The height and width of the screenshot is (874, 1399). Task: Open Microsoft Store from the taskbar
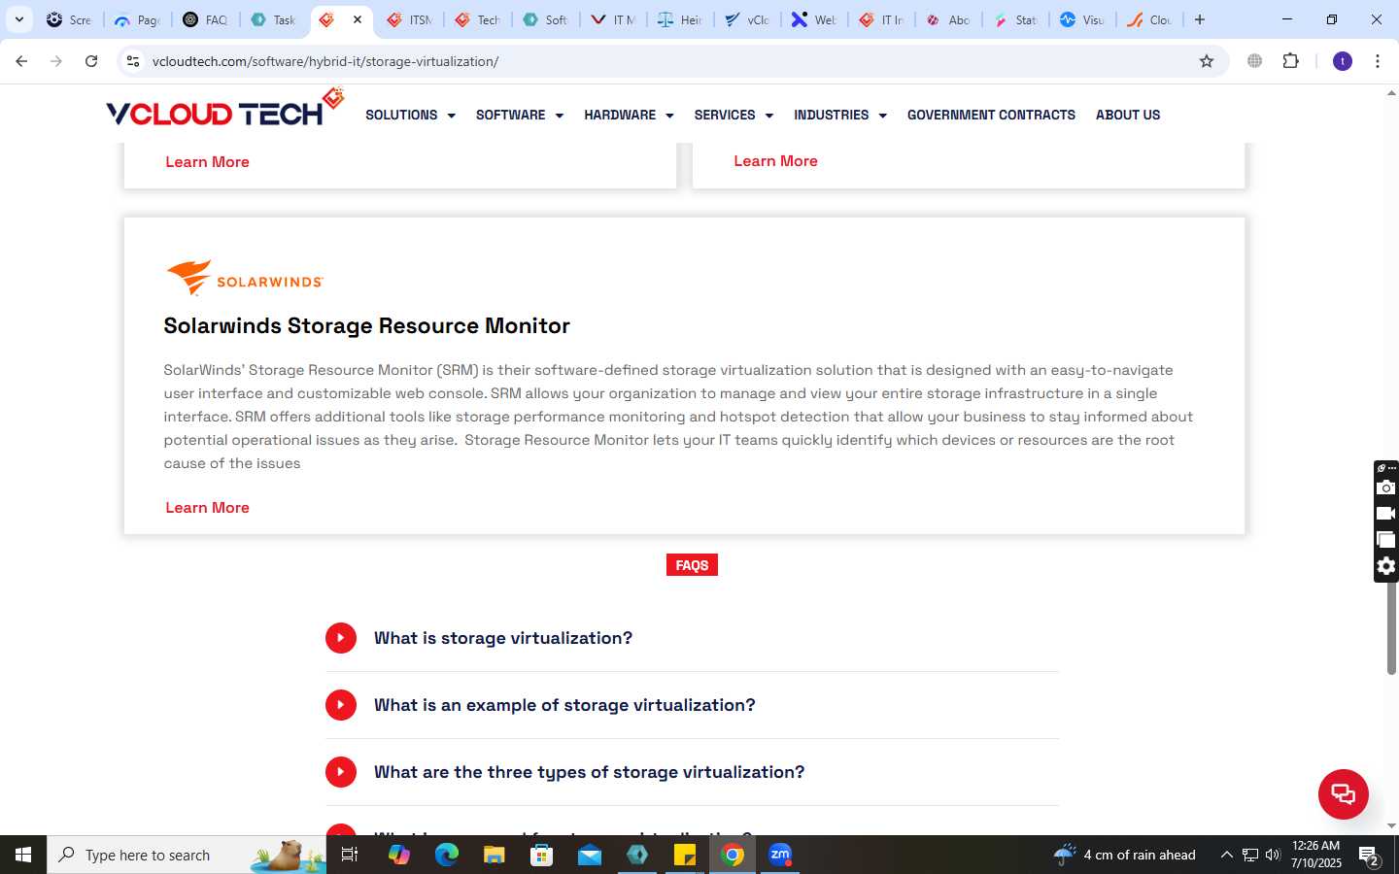(541, 855)
